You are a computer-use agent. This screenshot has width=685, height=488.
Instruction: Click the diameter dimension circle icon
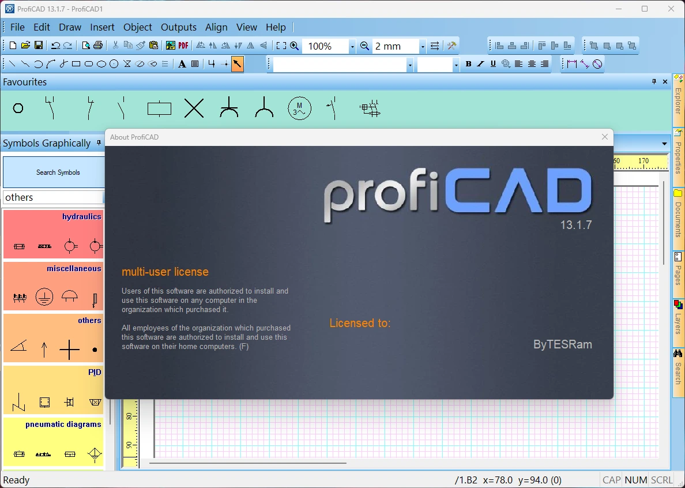click(597, 64)
